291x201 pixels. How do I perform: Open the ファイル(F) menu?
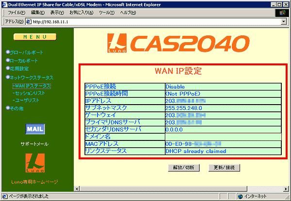16,13
